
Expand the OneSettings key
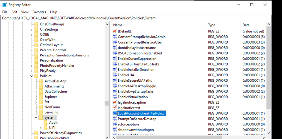point(31,29)
